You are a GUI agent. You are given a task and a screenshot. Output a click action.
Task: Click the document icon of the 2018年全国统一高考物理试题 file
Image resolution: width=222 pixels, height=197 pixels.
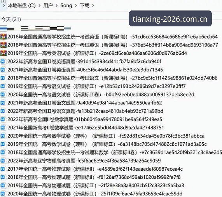click(x=3, y=177)
